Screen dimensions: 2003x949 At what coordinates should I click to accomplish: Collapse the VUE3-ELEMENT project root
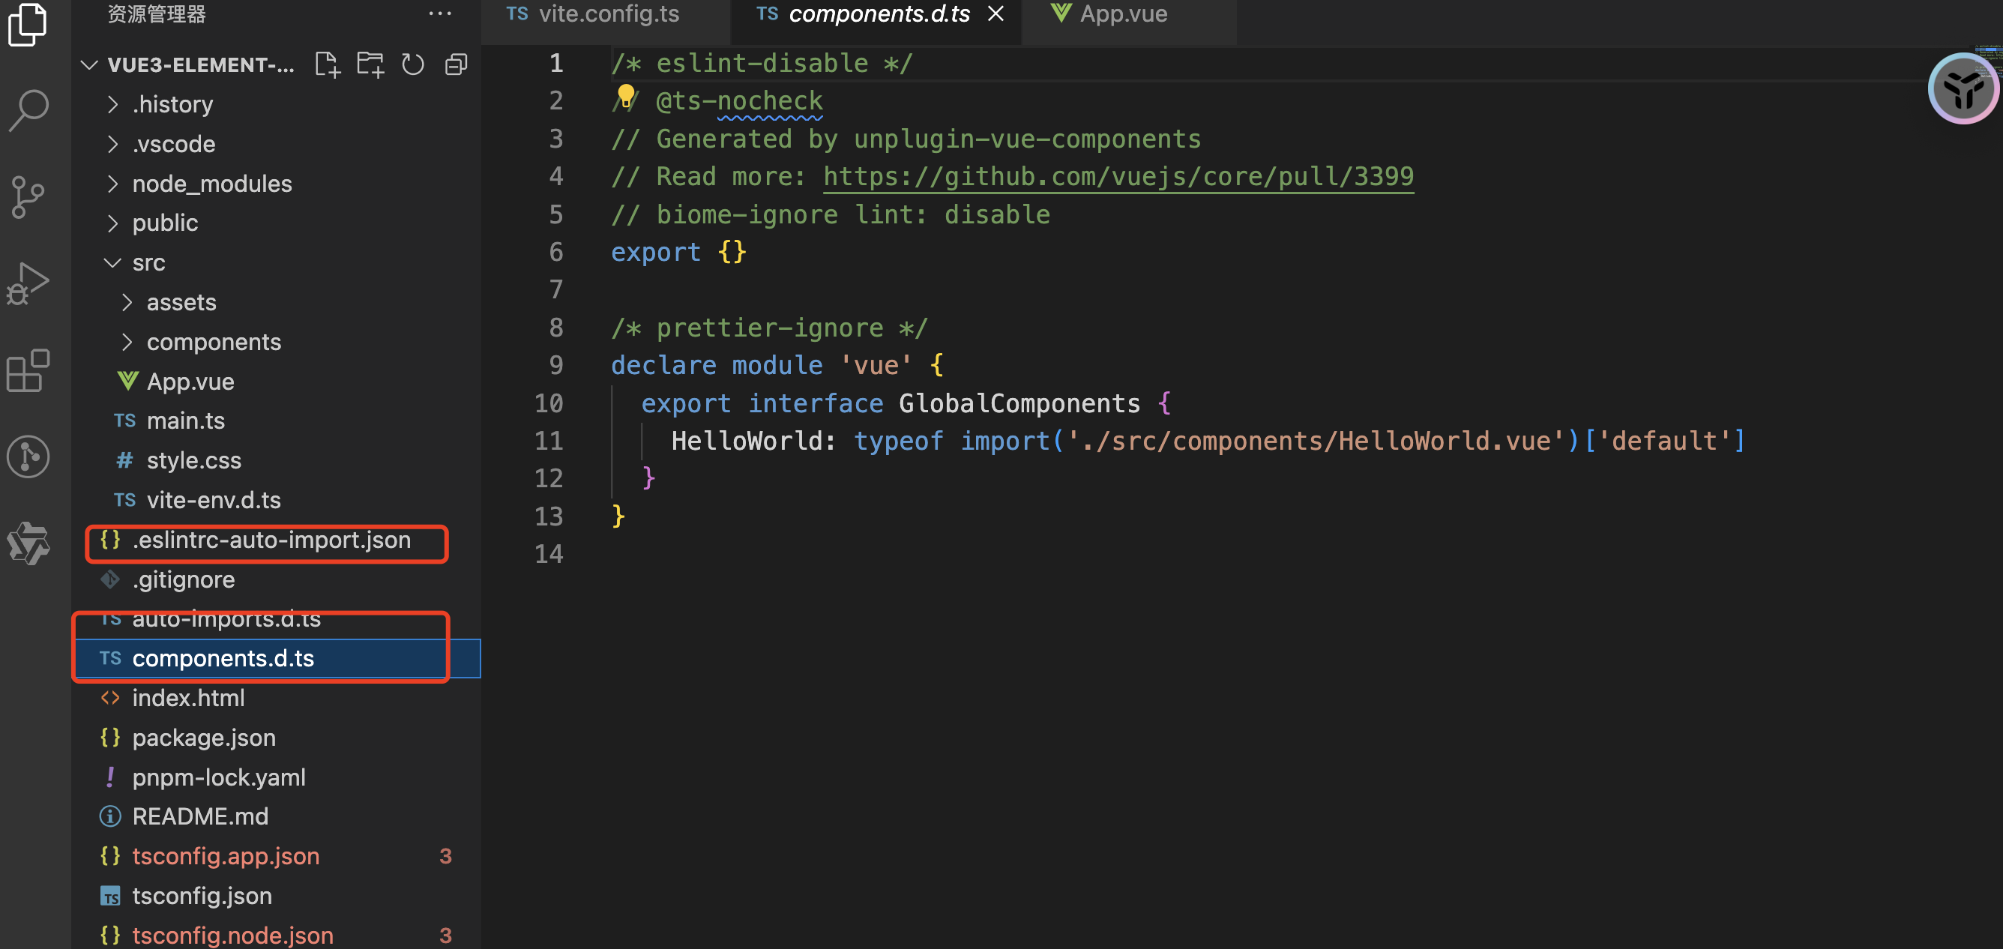coord(89,64)
